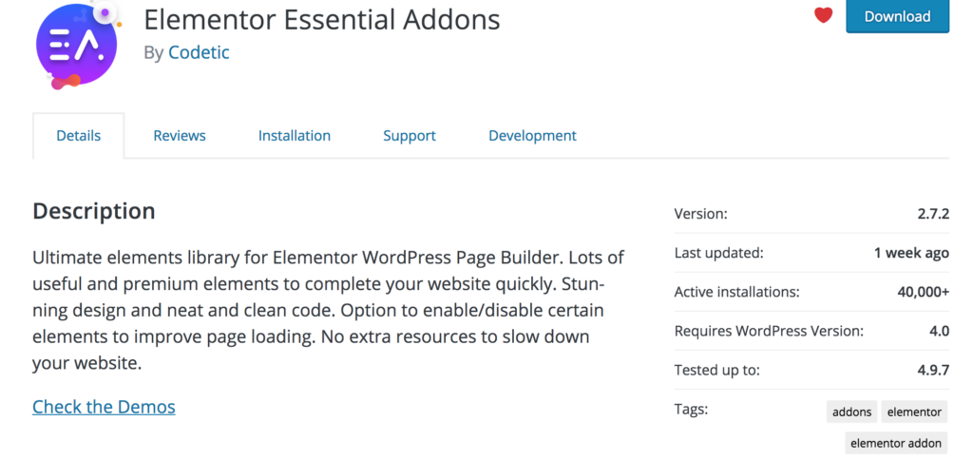The height and width of the screenshot is (460, 973).
Task: Go to the Support tab
Action: [409, 135]
